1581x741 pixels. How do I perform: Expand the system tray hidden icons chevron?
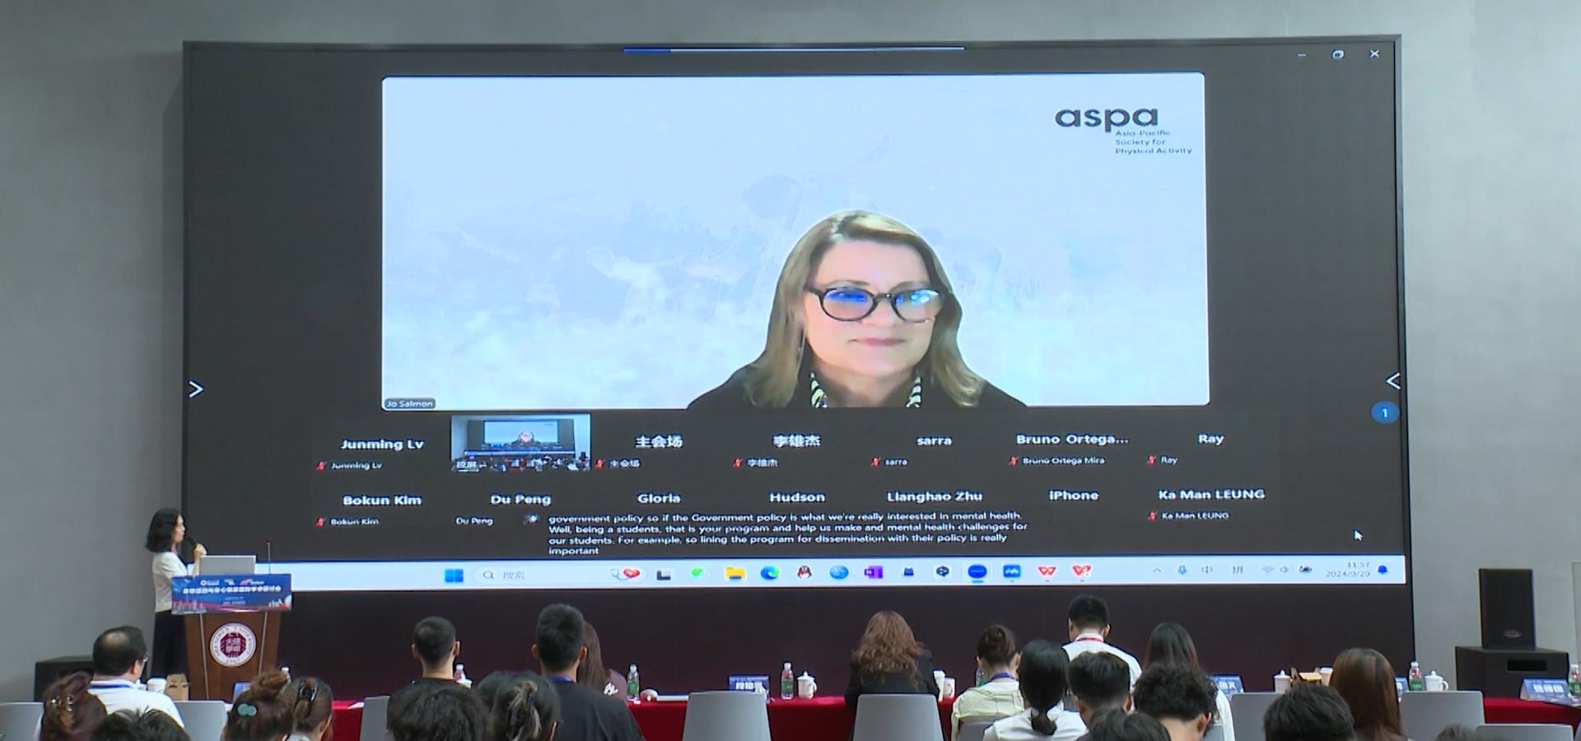[x=1157, y=570]
